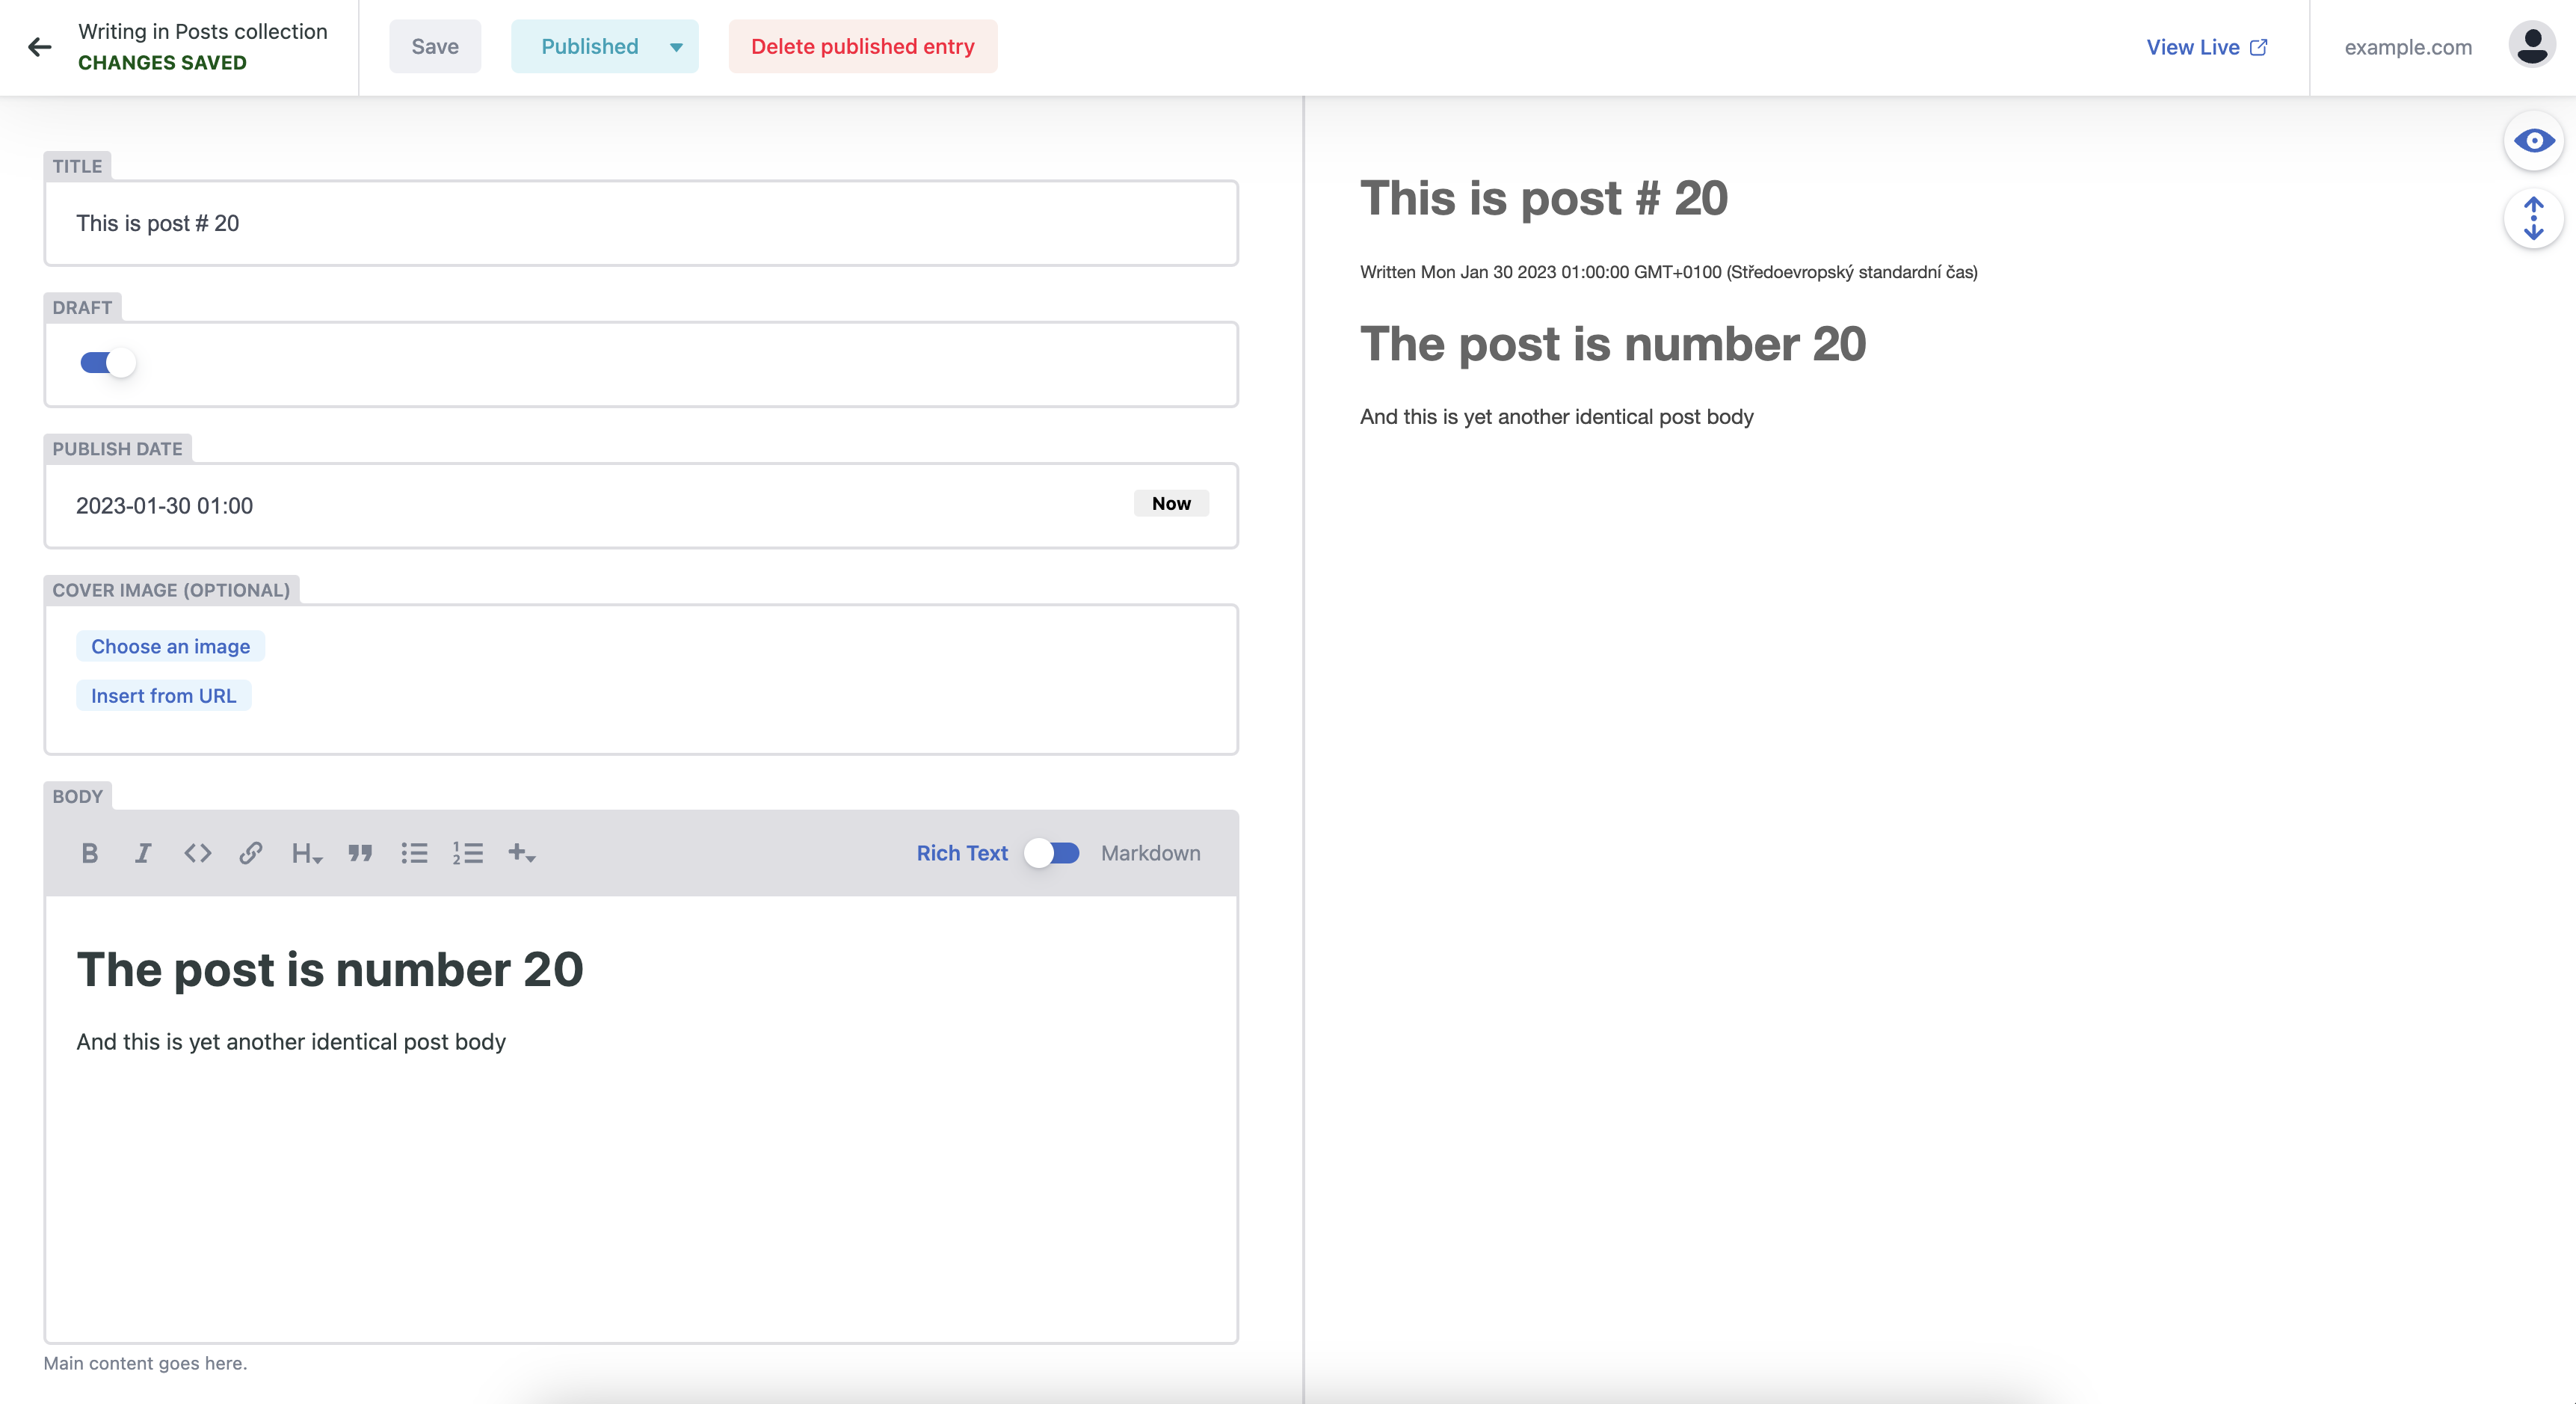Screen dimensions: 2576x1404
Task: Click the 'CHANGES SAVED' status text
Action: [162, 62]
